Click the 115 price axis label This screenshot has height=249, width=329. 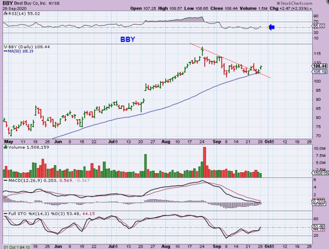click(x=317, y=54)
